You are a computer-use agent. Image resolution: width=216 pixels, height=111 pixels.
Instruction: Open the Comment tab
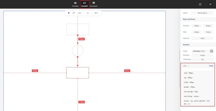pos(94,4)
